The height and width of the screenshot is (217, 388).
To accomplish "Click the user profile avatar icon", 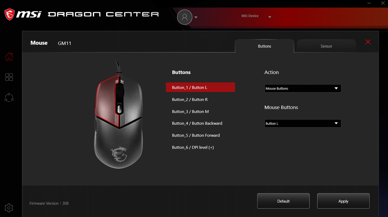I will [185, 17].
